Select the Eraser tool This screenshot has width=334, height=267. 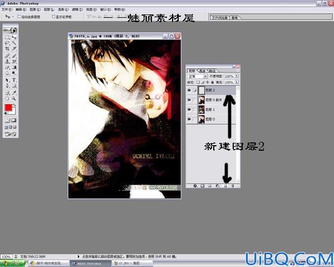click(x=7, y=67)
